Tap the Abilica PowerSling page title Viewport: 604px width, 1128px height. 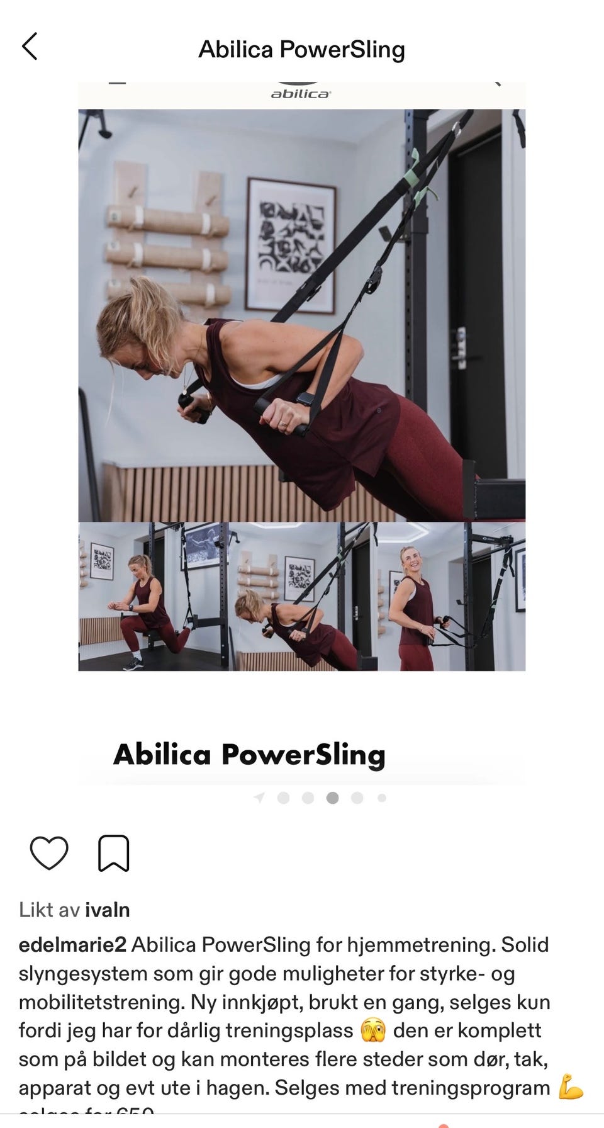(302, 49)
